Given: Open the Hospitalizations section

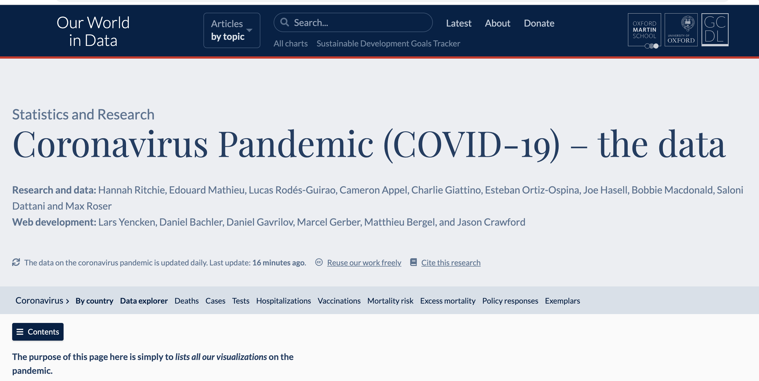Looking at the screenshot, I should click(x=283, y=301).
